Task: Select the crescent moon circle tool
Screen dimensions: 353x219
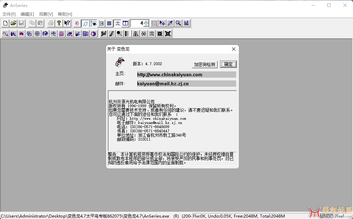Action: (x=93, y=34)
